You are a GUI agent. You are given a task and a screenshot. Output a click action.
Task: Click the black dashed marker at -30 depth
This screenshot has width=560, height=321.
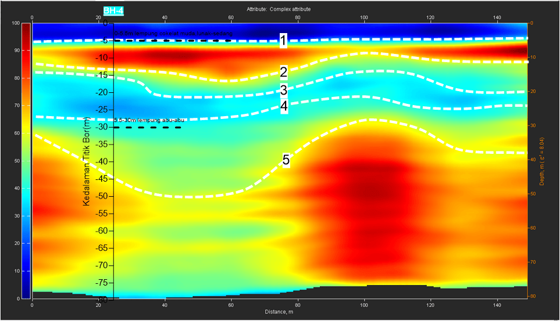[x=147, y=127]
